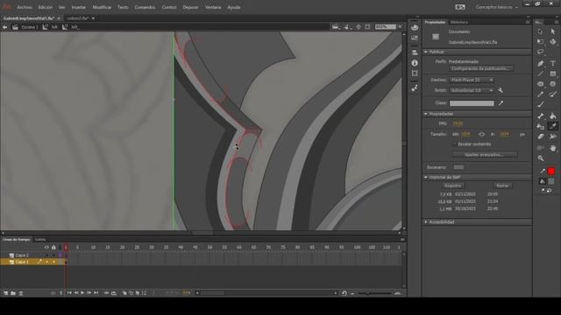Screen dimensions: 561x315
Task: Select the Free Transform tool
Action: click(x=540, y=42)
